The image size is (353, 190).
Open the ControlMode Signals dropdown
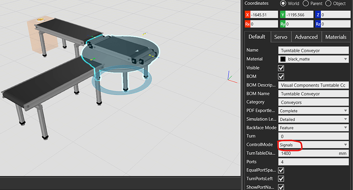pos(314,145)
